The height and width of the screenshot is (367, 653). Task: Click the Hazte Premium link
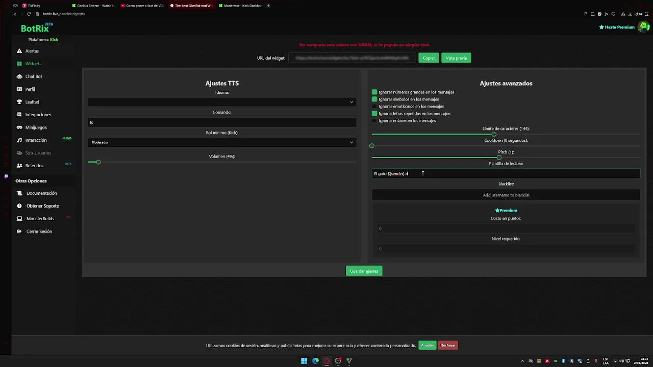point(617,27)
